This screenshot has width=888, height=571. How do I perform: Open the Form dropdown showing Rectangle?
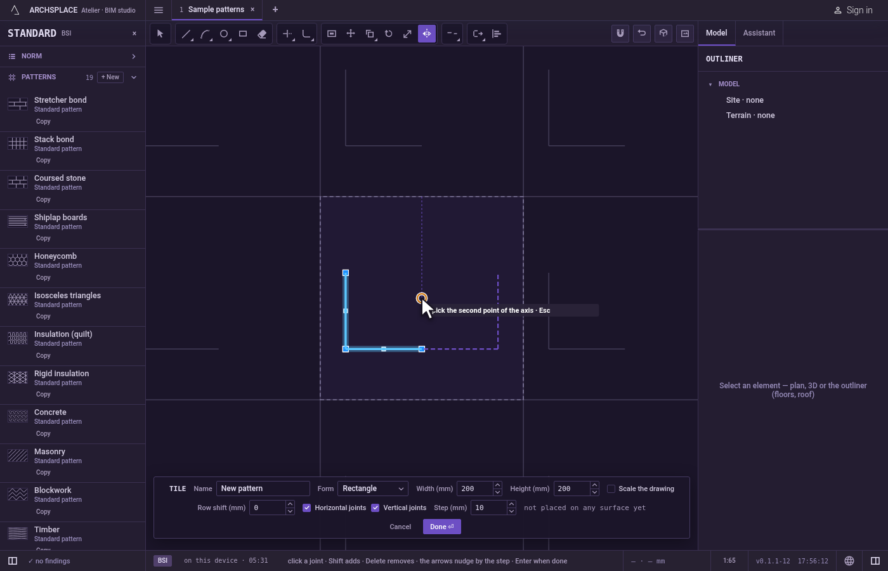372,489
